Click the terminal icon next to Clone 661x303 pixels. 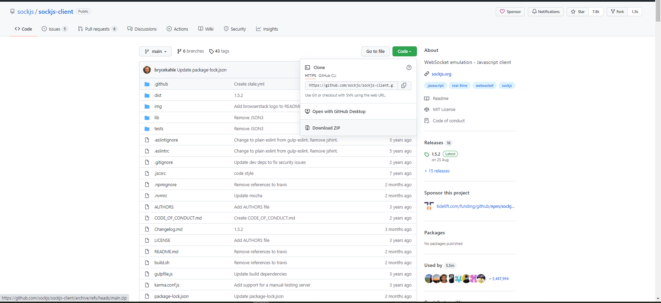click(308, 68)
